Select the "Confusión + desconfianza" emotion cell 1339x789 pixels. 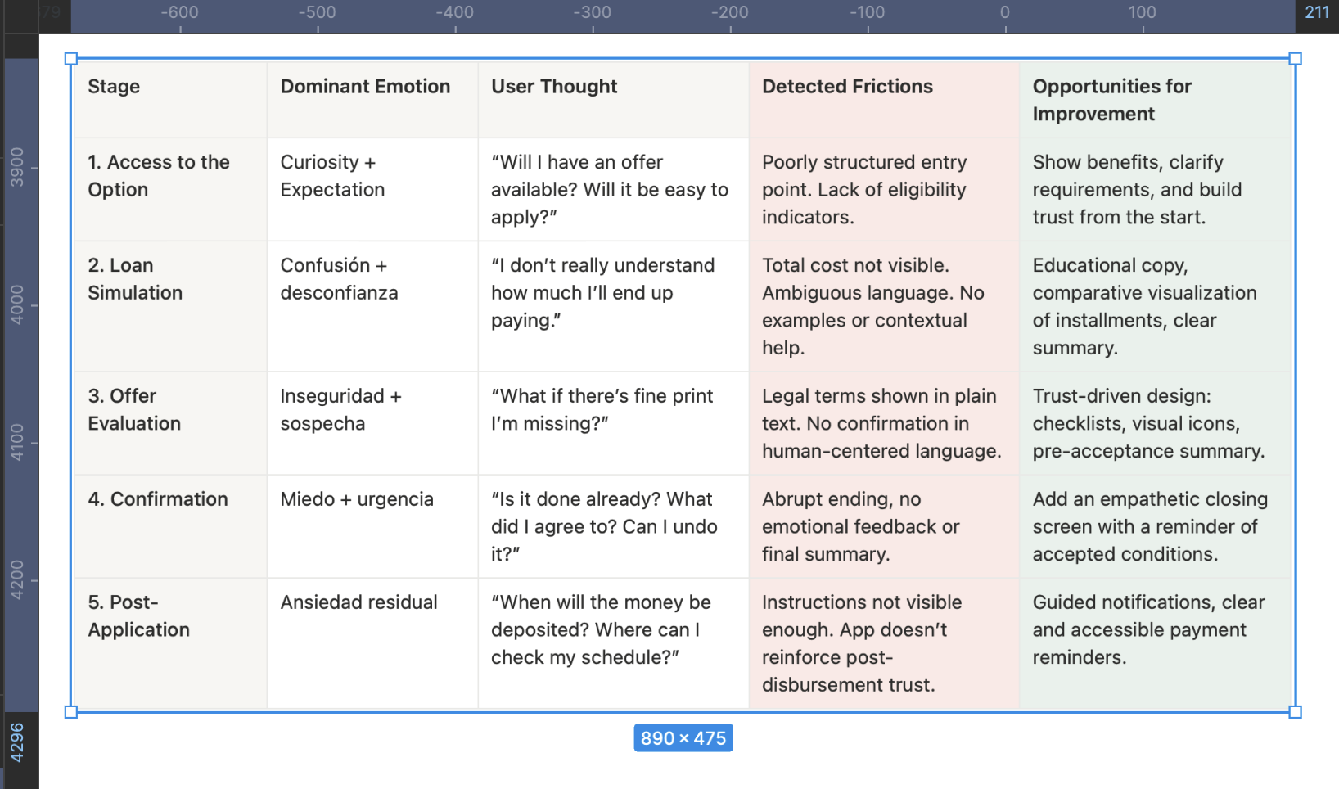(x=339, y=279)
